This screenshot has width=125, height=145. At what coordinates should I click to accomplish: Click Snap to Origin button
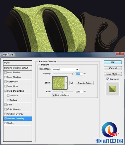pyautogui.click(x=84, y=83)
